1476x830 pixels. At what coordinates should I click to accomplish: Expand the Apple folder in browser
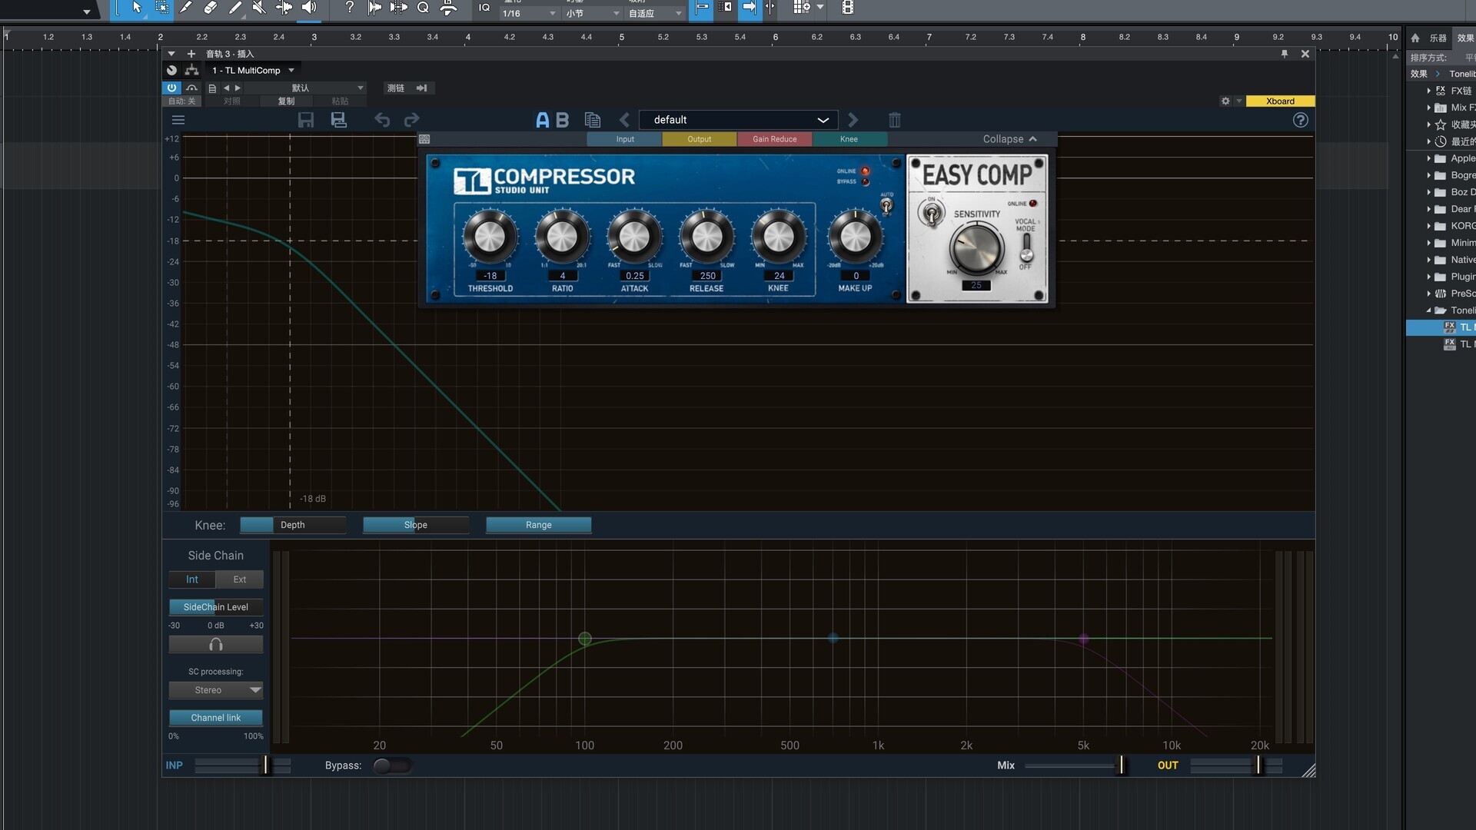coord(1429,158)
